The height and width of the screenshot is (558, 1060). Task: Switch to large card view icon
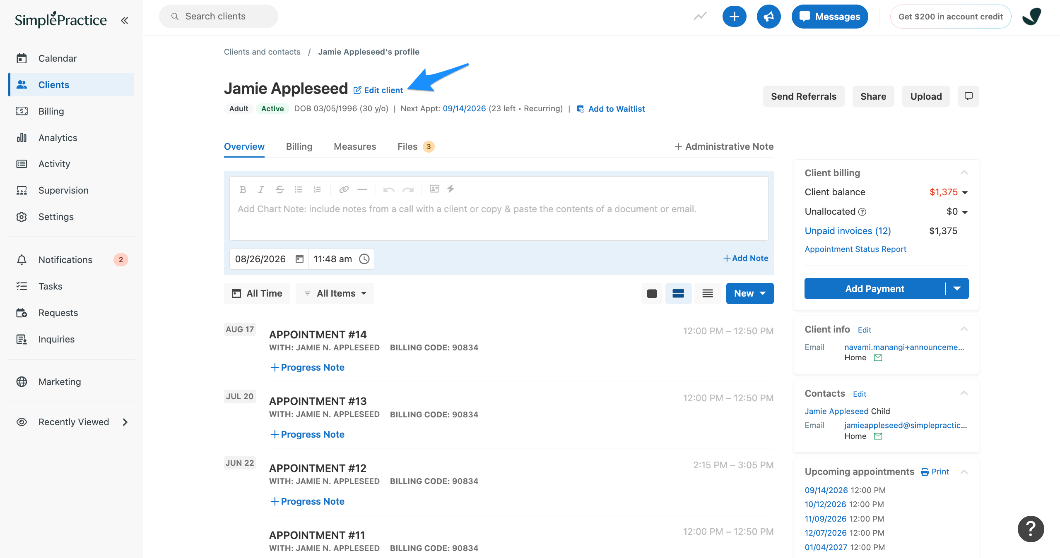(652, 293)
